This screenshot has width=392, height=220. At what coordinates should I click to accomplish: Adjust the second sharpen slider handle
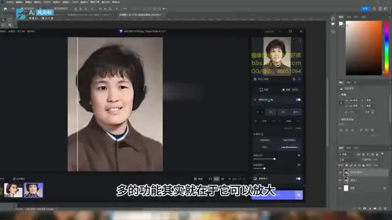tap(264, 169)
